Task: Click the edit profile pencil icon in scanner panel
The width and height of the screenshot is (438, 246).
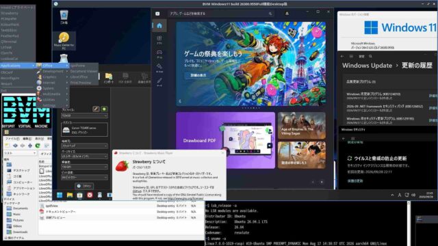Action: pyautogui.click(x=96, y=109)
